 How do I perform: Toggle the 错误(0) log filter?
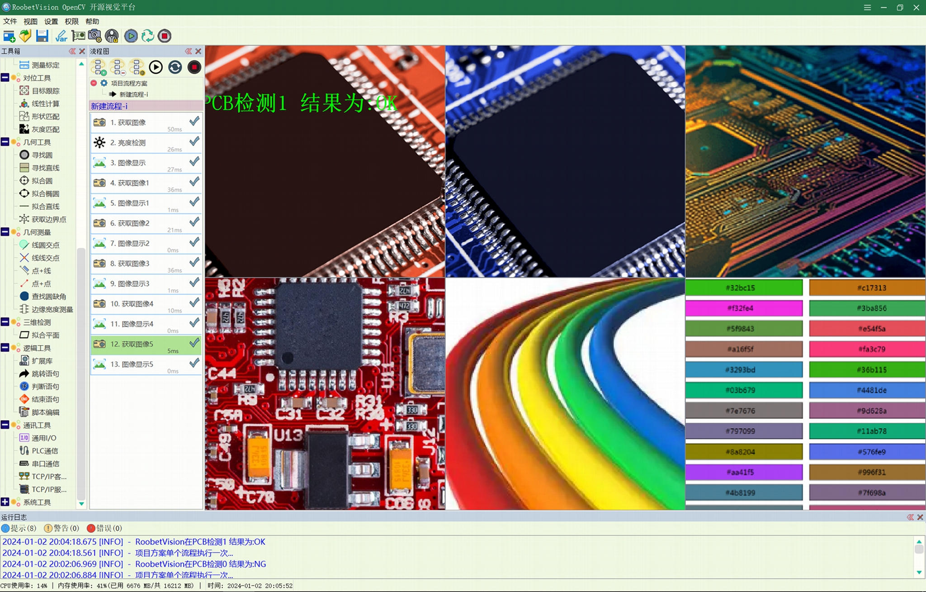[x=104, y=528]
